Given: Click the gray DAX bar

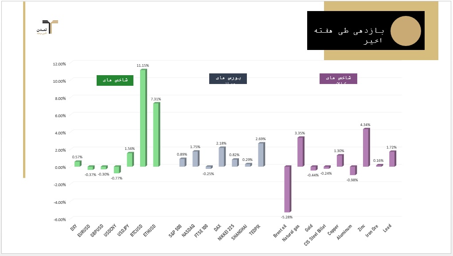Looking at the screenshot, I should point(222,157).
